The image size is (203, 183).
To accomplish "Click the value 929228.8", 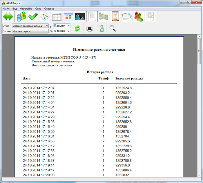I will [122, 107].
